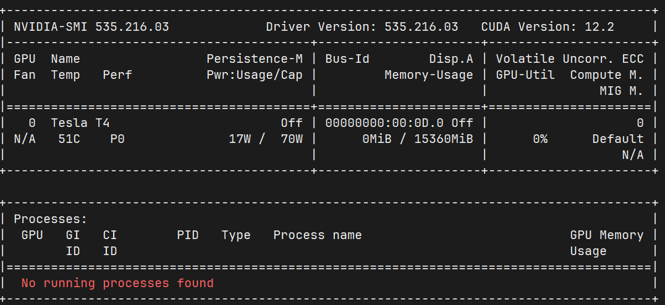Click the GPU-Util column header
The image size is (665, 305).
click(525, 75)
